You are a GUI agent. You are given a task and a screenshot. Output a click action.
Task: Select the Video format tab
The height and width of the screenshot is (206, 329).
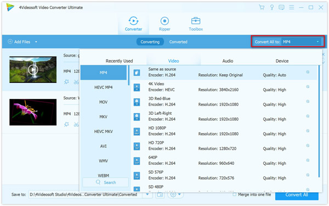point(173,61)
